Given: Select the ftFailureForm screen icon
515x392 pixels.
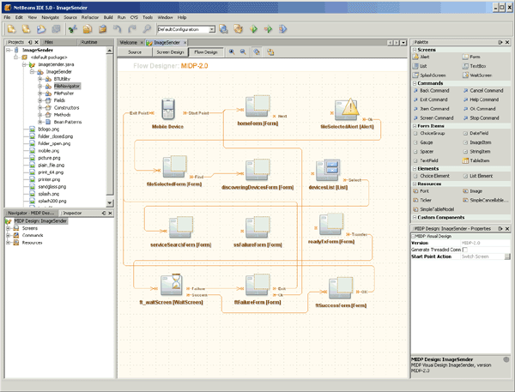Looking at the screenshot, I should point(257,285).
